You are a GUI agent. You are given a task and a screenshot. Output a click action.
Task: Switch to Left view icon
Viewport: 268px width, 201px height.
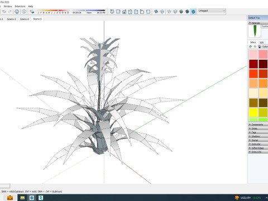click(x=142, y=12)
